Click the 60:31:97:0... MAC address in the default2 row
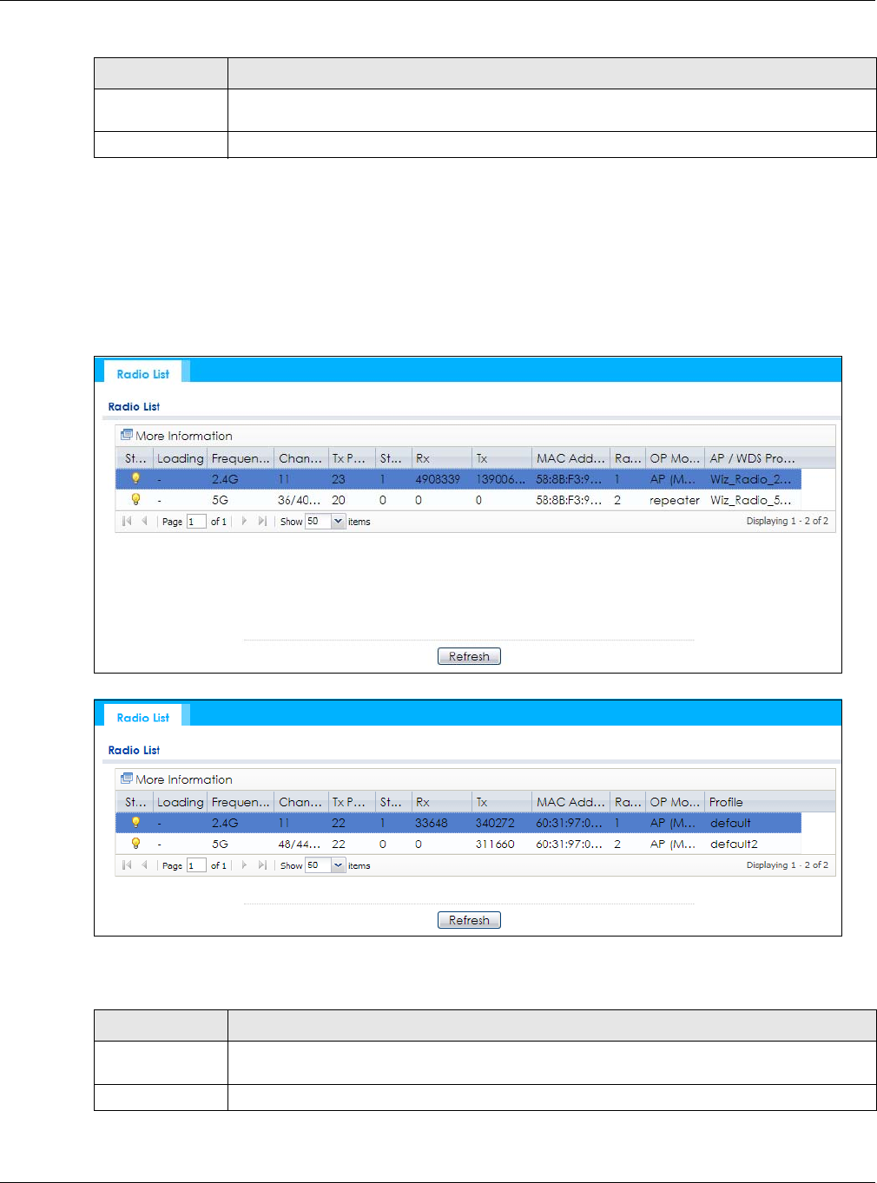This screenshot has width=877, height=1183. [569, 844]
